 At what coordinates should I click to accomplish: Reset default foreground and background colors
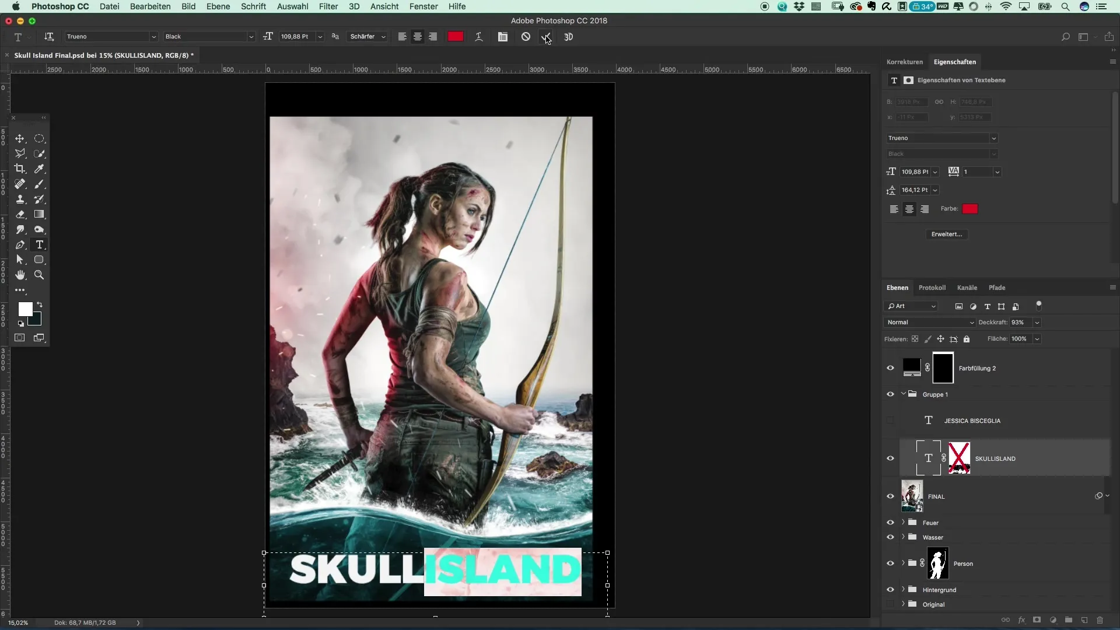20,323
